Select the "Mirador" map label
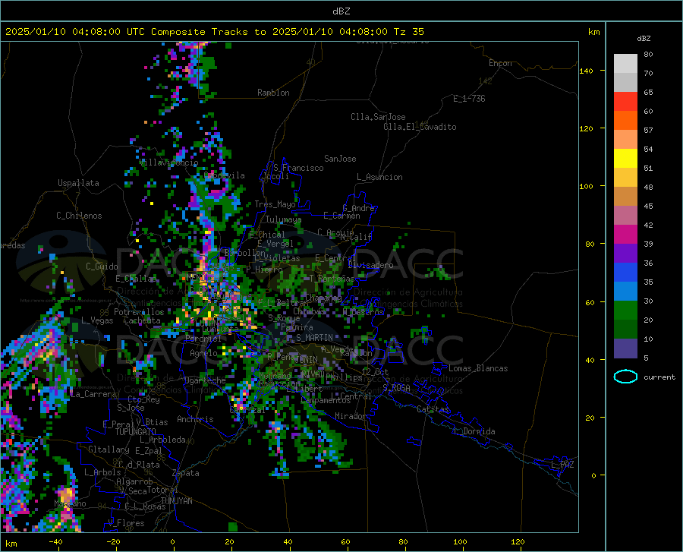683x552 pixels. pyautogui.click(x=351, y=416)
